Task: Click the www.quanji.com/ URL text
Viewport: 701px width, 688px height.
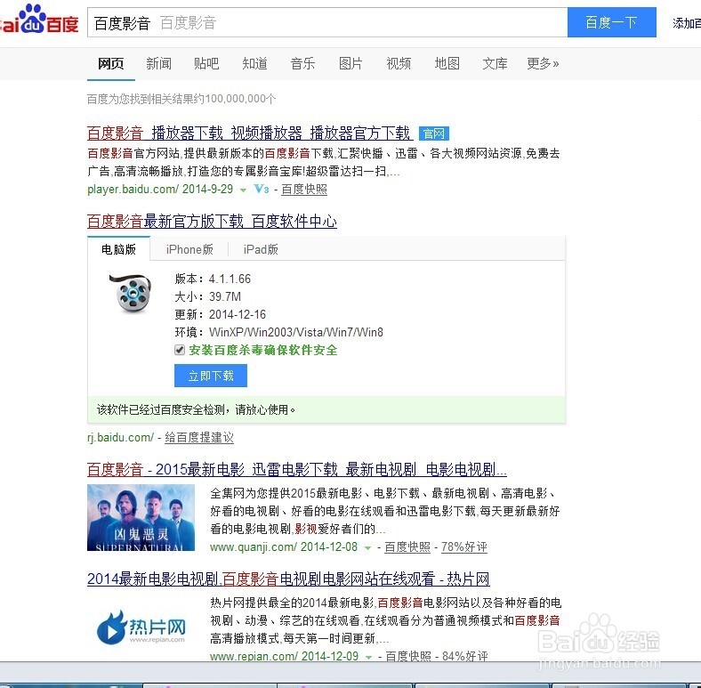Action: (253, 547)
